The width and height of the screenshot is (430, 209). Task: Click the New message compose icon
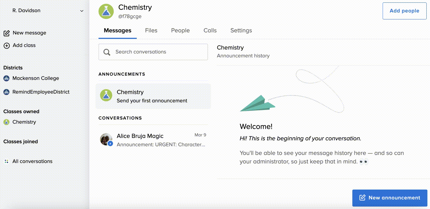(6, 33)
